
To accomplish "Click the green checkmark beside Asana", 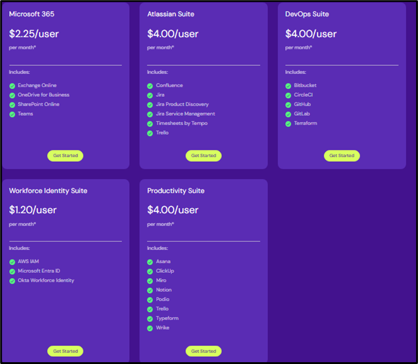I will pyautogui.click(x=150, y=262).
